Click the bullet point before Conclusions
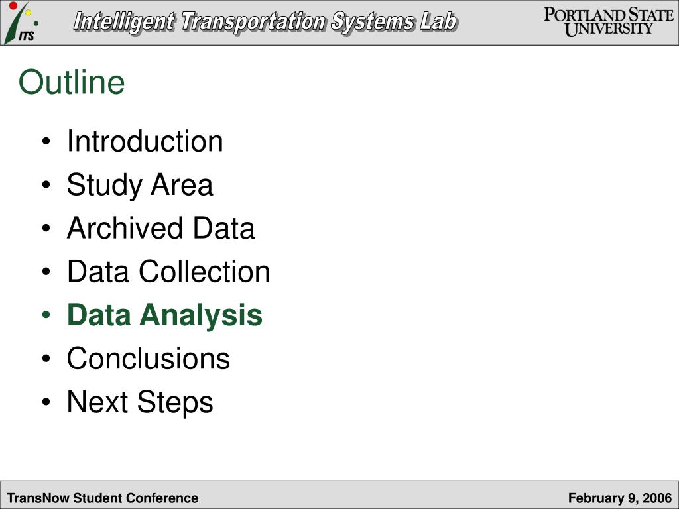 point(46,359)
